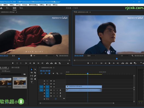
Task: Open Source monitor wrench settings
Action: click(x=57, y=56)
